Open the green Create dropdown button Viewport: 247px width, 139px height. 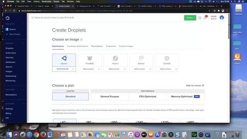click(x=190, y=18)
